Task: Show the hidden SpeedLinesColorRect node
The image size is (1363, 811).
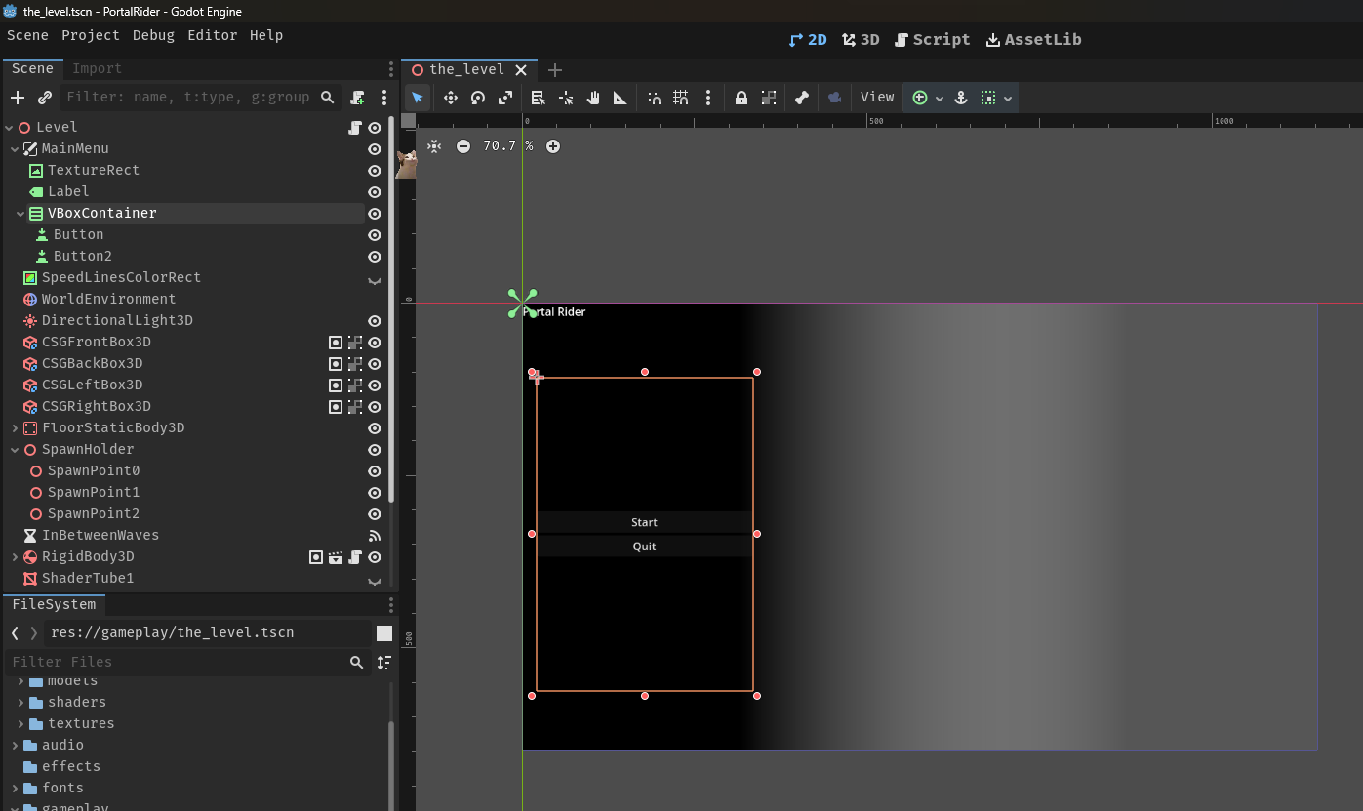Action: pos(374,278)
